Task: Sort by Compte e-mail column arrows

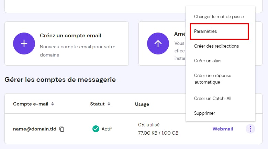Action: click(x=53, y=104)
